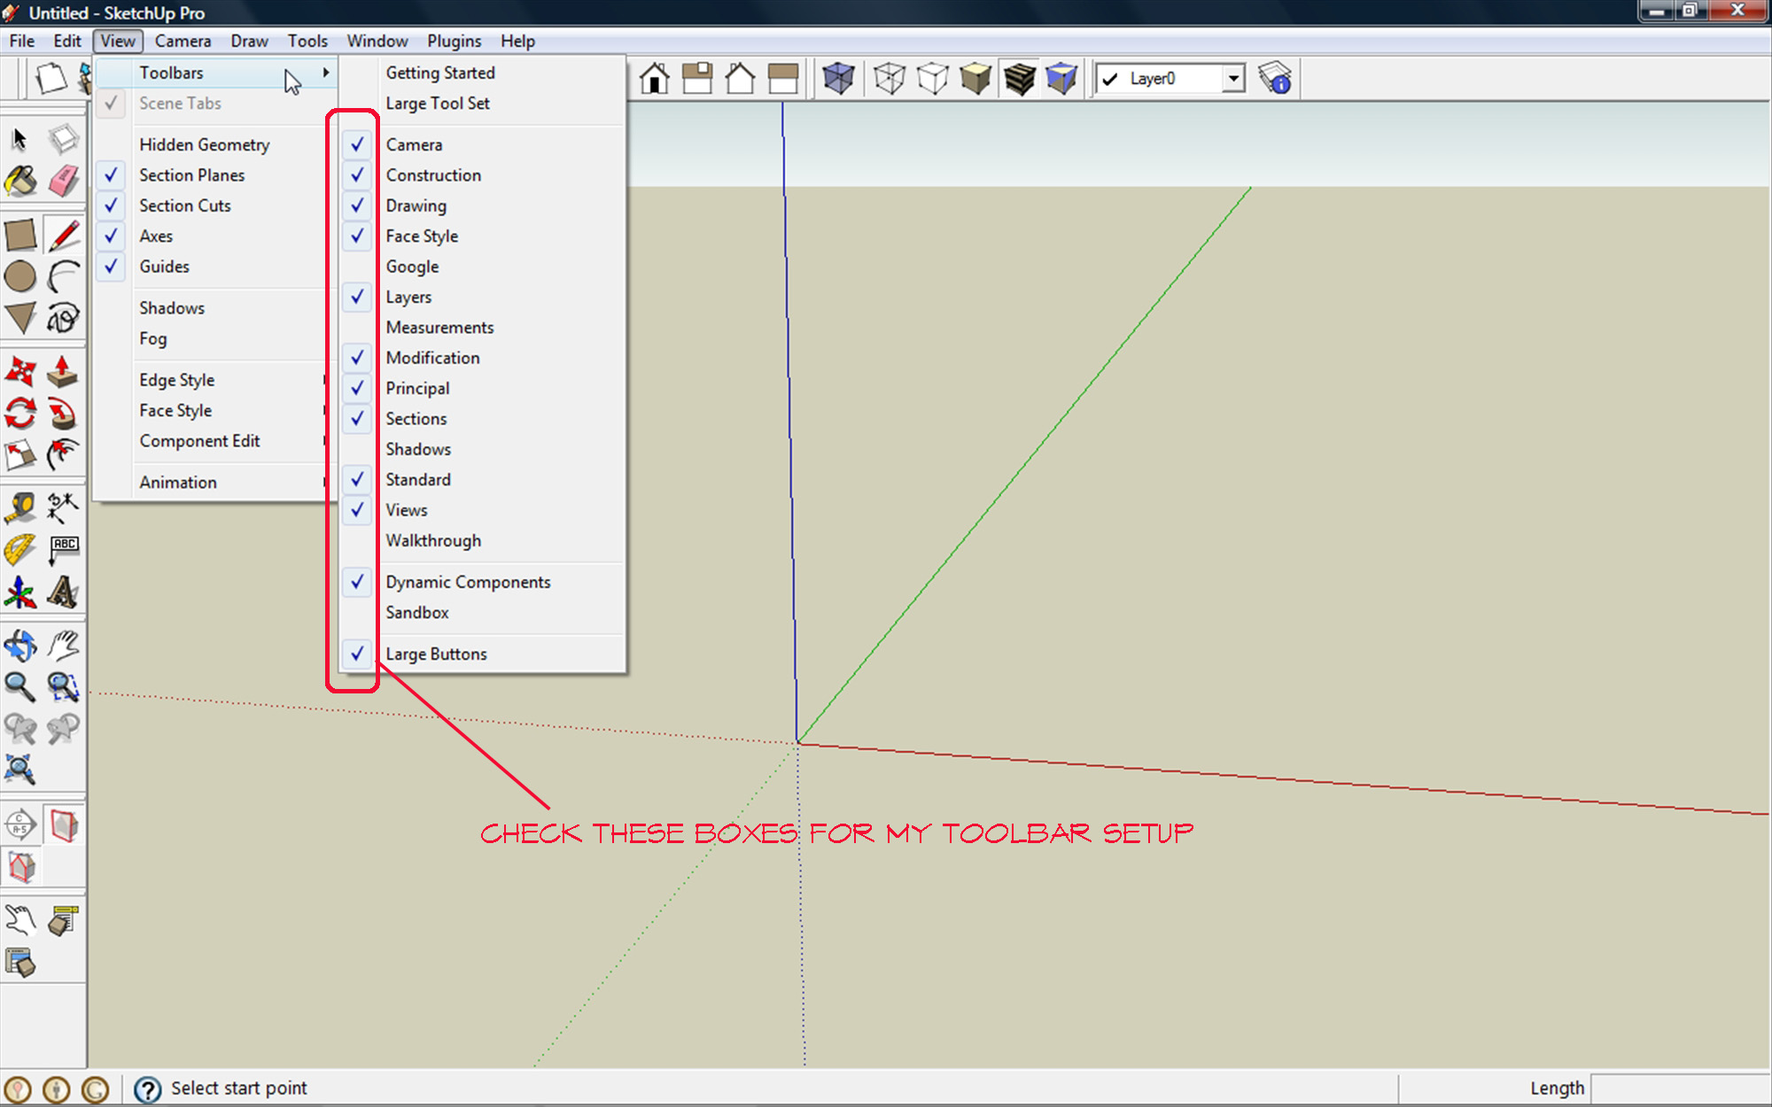Disable Section Planes visibility
Viewport: 1772px width, 1107px height.
[x=191, y=175]
